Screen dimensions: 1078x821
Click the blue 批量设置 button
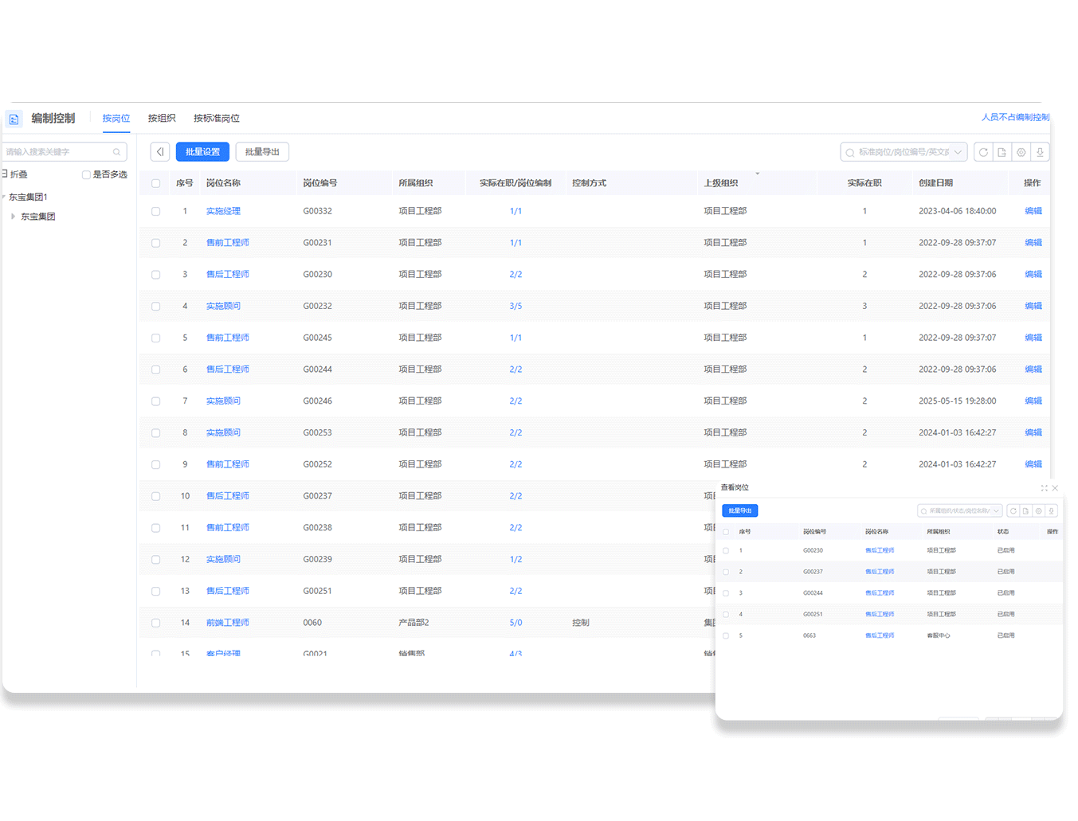pyautogui.click(x=202, y=152)
